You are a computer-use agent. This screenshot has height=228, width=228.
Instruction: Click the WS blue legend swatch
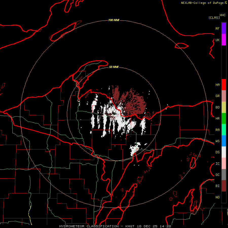(224, 141)
